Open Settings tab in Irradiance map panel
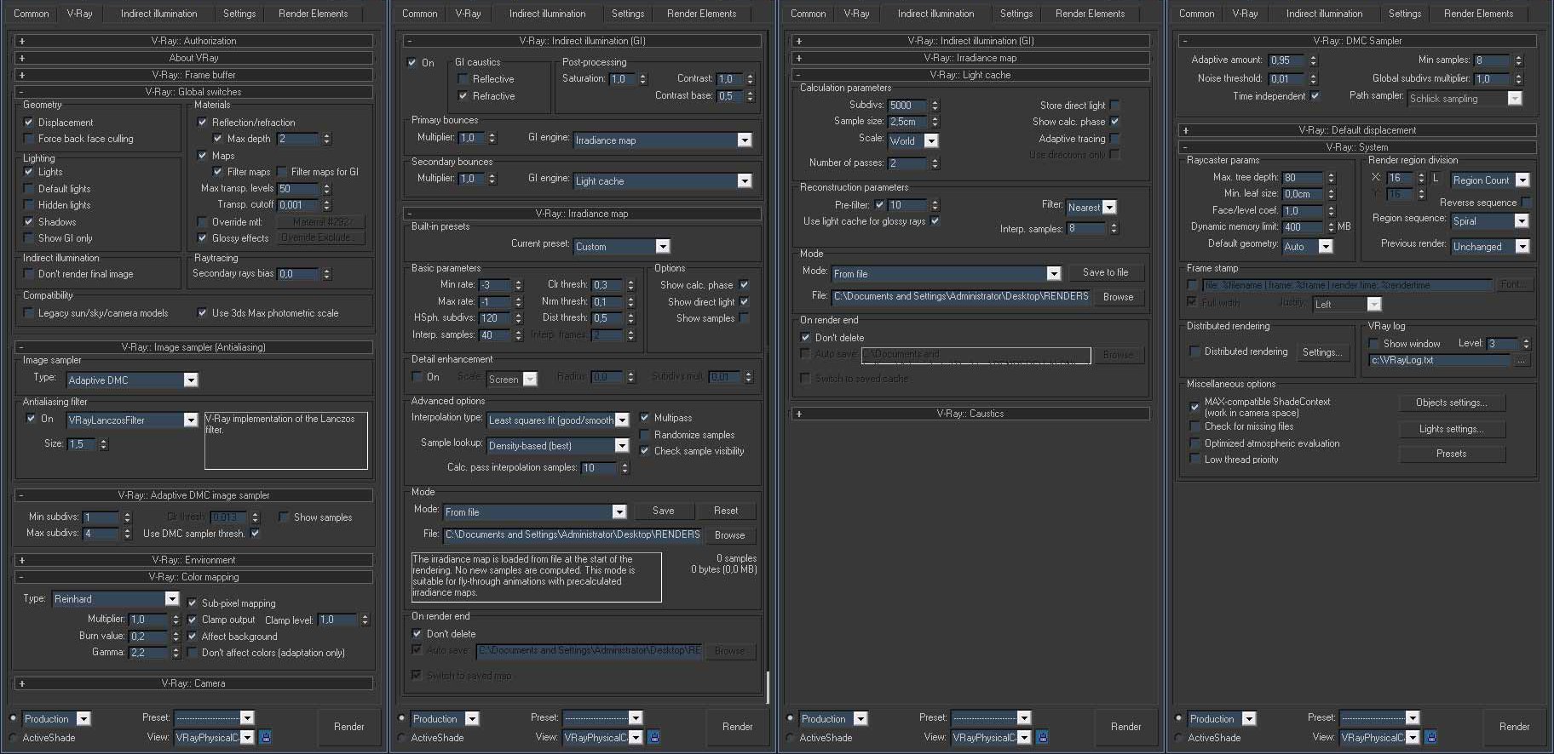Screen dimensions: 1554x754 [x=628, y=14]
